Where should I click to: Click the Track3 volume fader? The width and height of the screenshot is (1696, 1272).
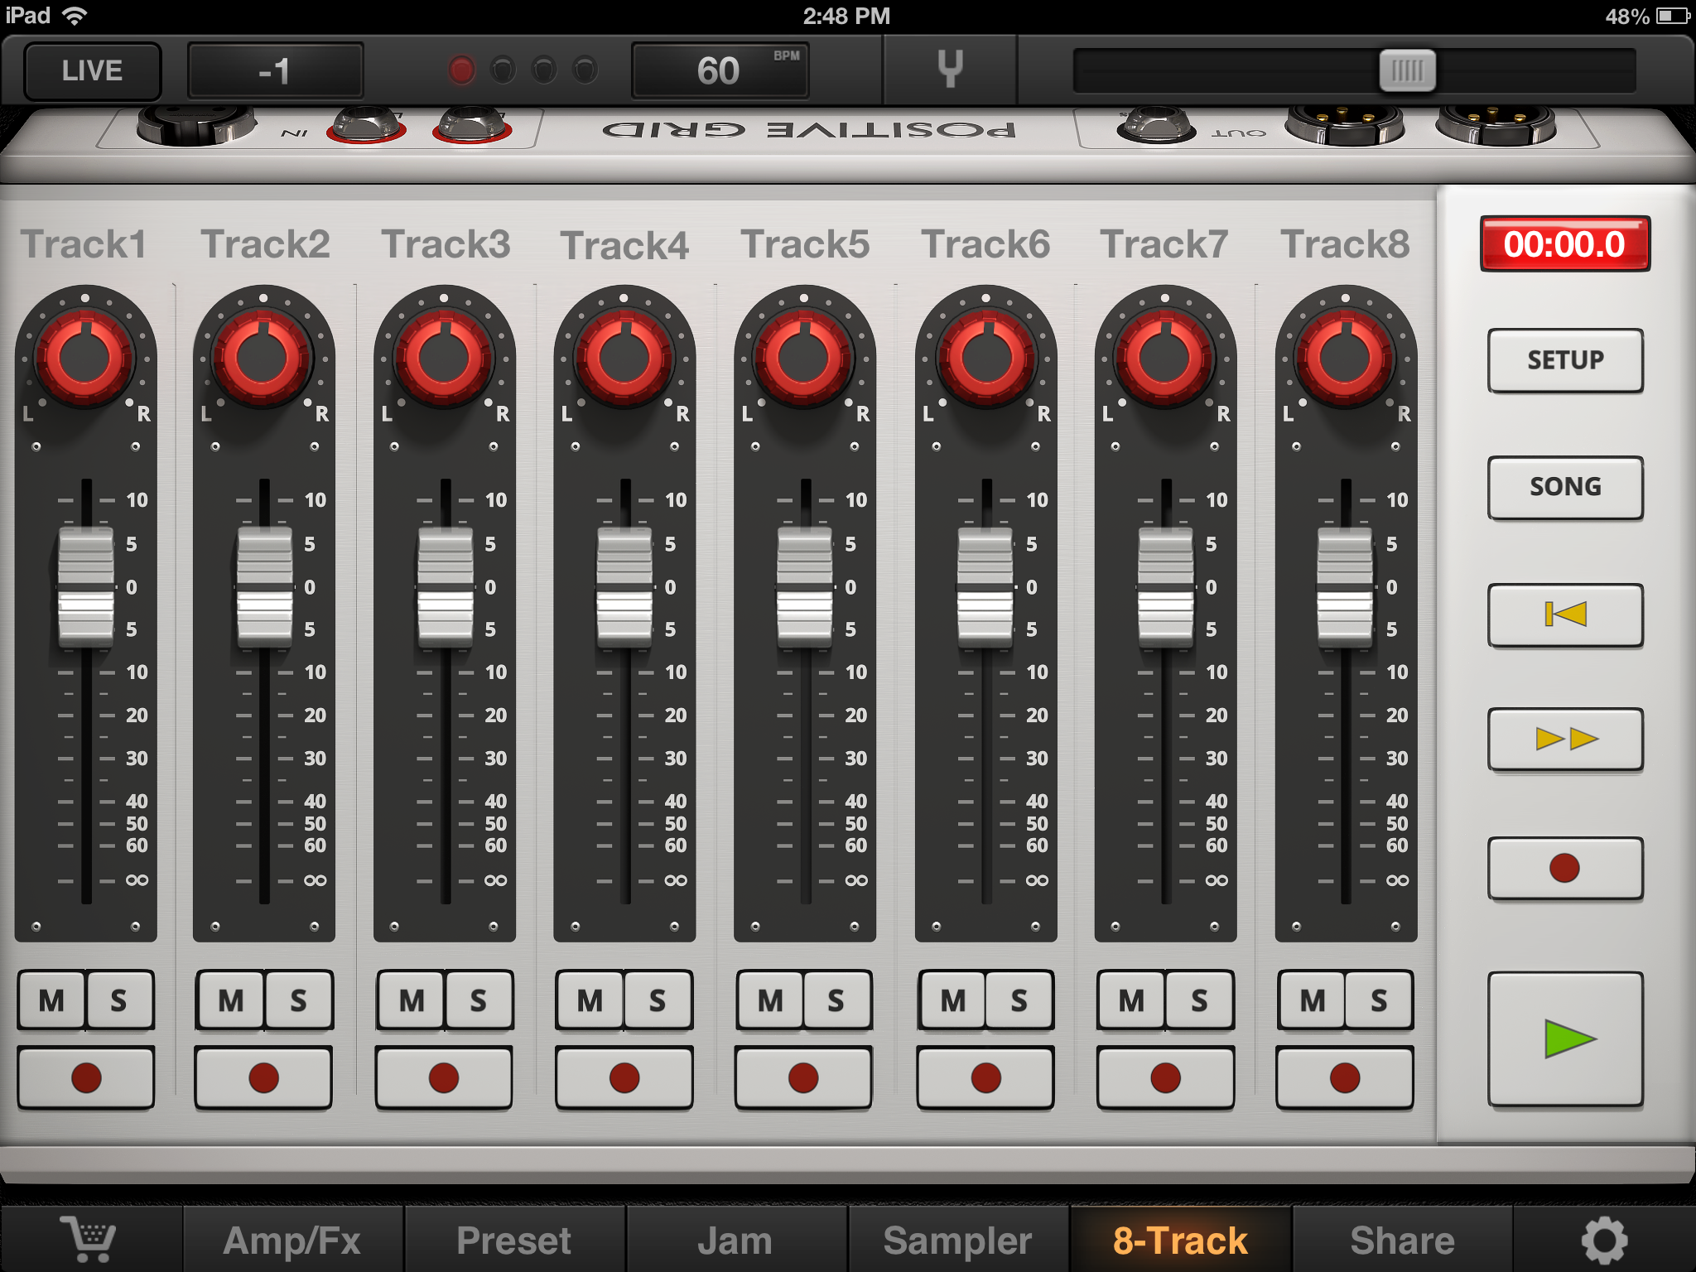446,586
